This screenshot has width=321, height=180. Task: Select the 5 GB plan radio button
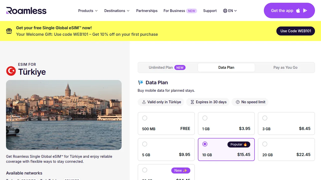click(145, 144)
